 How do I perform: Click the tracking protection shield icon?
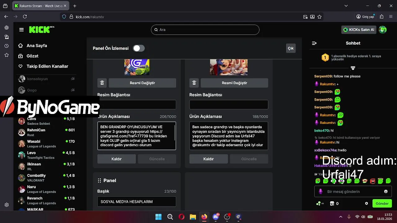tap(64, 17)
